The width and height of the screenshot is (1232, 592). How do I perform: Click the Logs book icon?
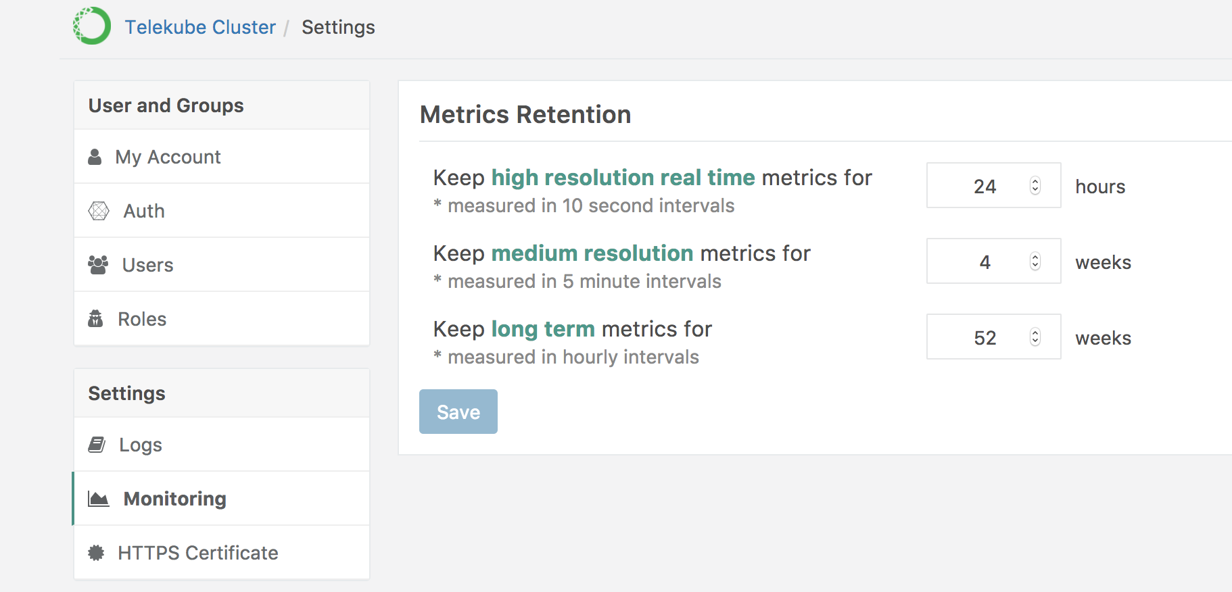pos(97,445)
